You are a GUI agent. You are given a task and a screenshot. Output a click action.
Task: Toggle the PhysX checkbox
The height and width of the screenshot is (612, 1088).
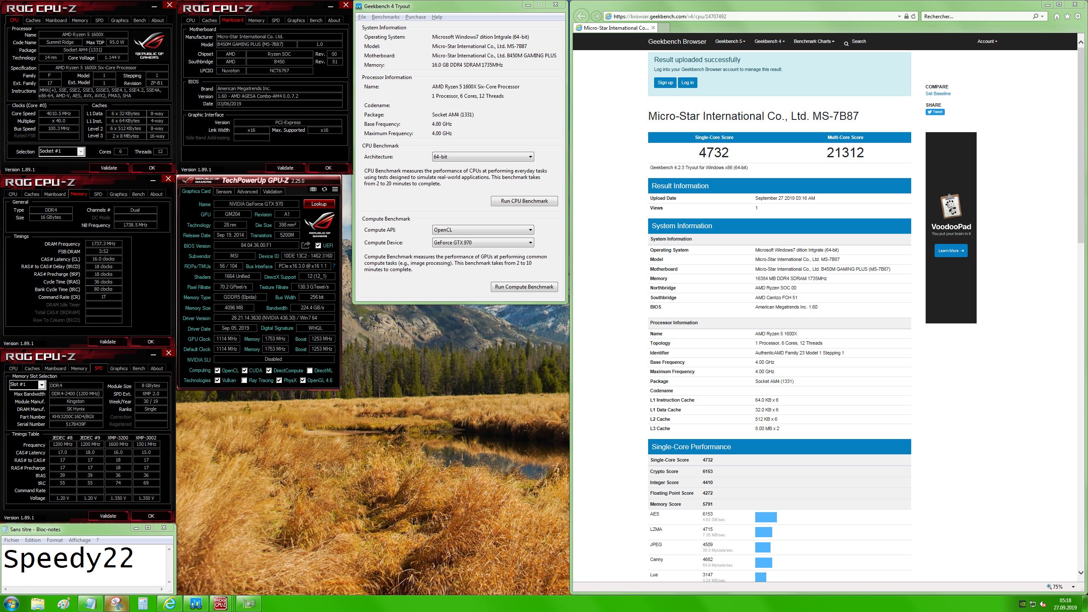pyautogui.click(x=279, y=380)
